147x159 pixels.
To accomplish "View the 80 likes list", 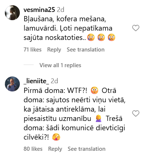I will coord(33,149).
